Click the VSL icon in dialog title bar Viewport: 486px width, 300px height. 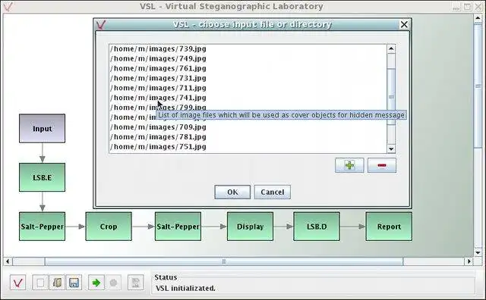pyautogui.click(x=101, y=24)
